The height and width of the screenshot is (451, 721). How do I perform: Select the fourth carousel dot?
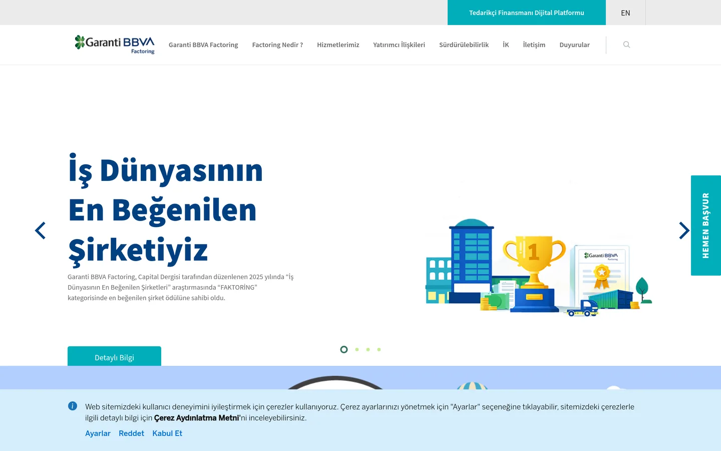tap(379, 349)
